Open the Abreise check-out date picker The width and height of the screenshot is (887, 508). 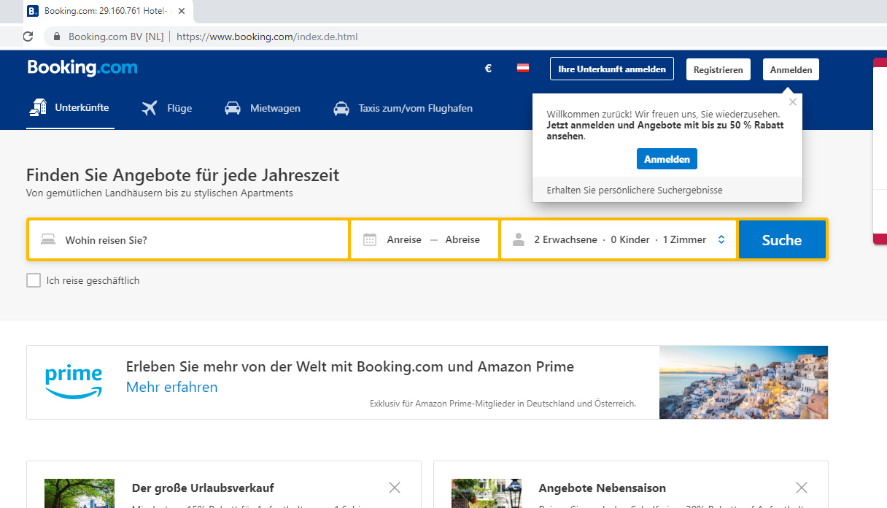click(462, 239)
